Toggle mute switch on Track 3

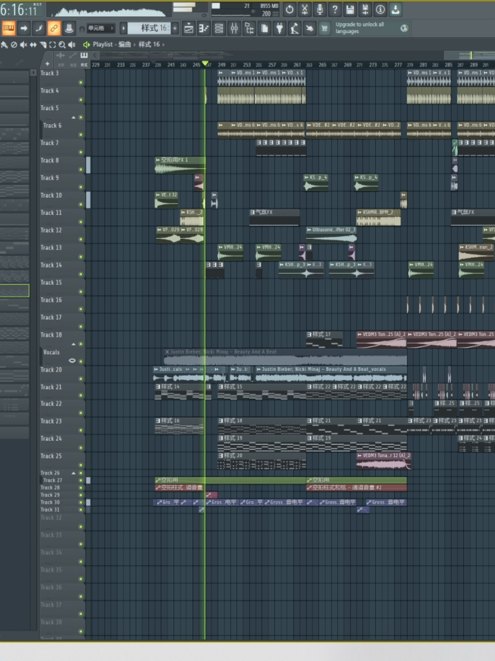click(x=81, y=83)
